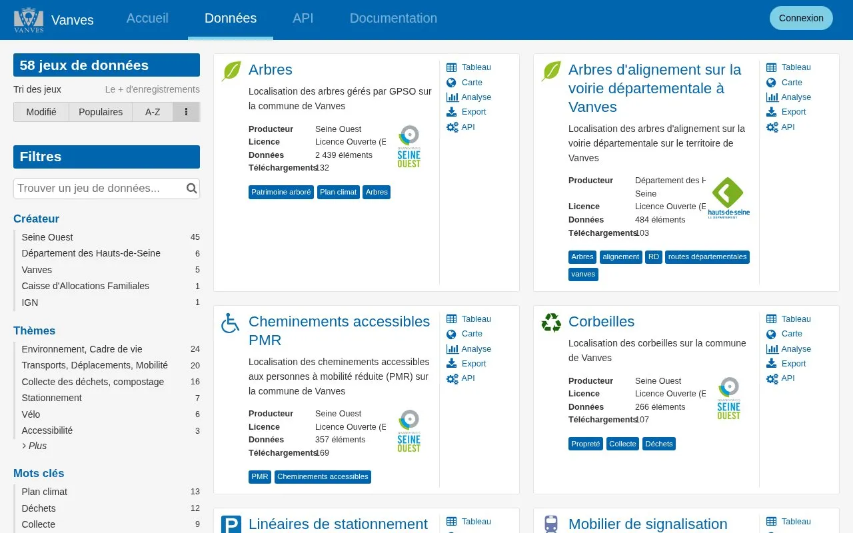853x533 pixels.
Task: Click the wheelchair icon for Cheminements accessibles PMR
Action: (x=231, y=323)
